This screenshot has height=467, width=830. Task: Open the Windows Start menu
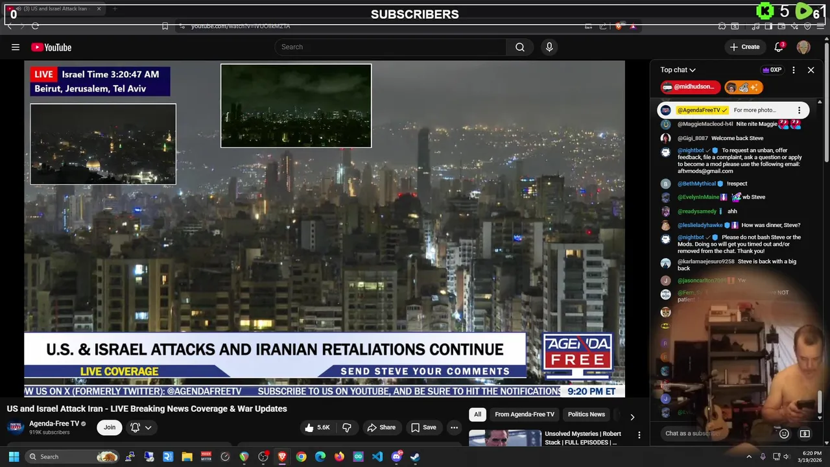14,457
